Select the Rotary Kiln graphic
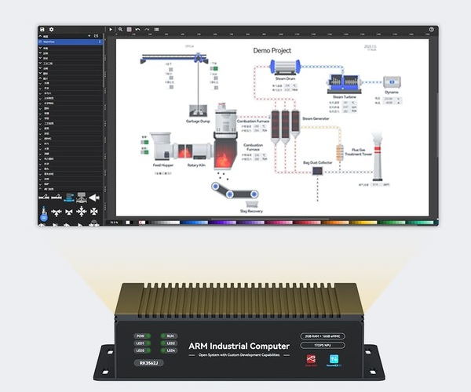 pyautogui.click(x=193, y=151)
